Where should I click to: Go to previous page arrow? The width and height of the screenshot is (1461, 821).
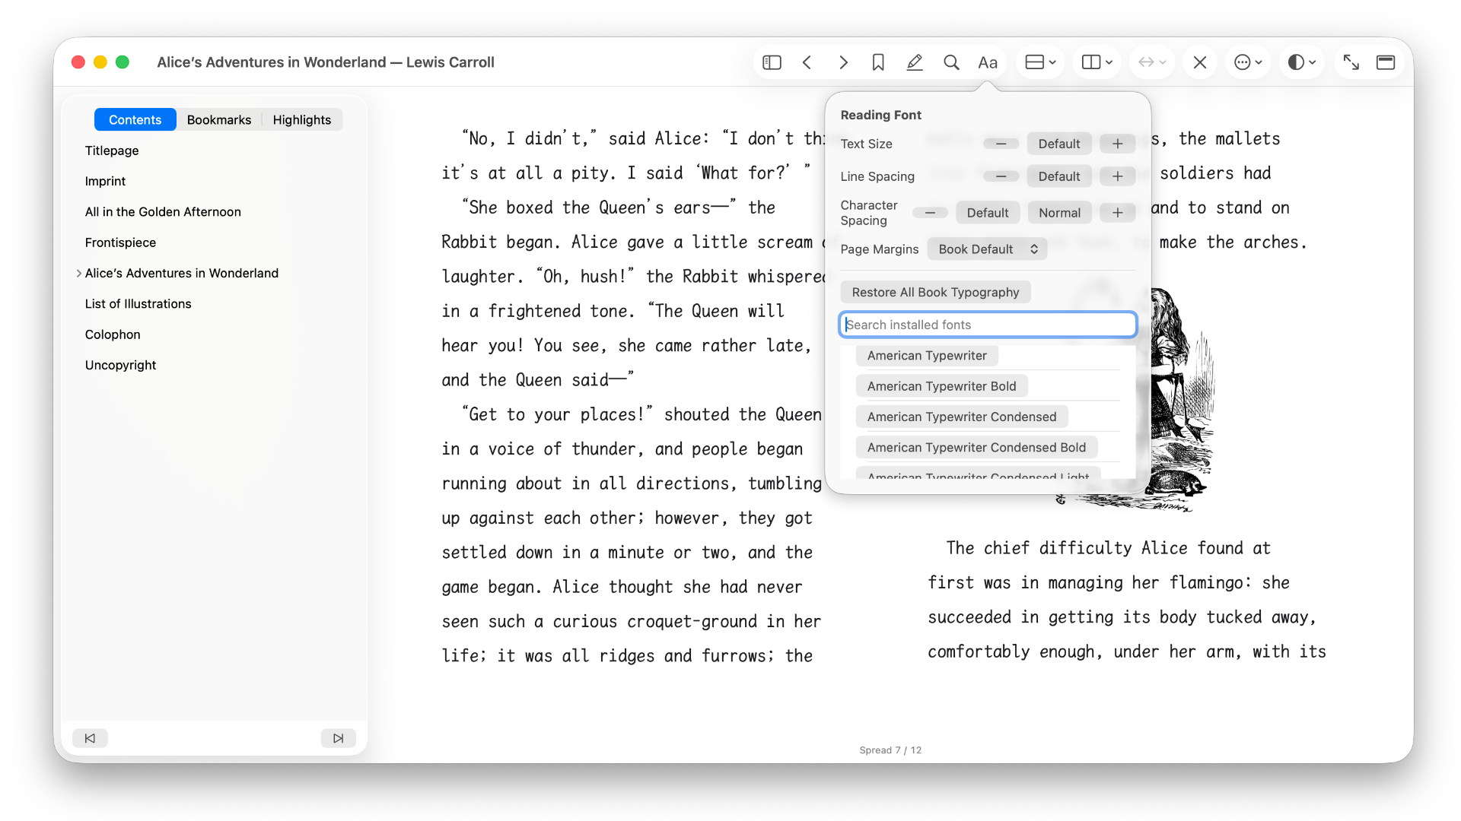[807, 62]
